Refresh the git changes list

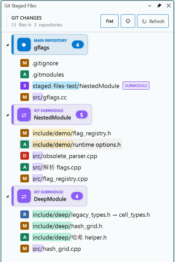coord(153,21)
